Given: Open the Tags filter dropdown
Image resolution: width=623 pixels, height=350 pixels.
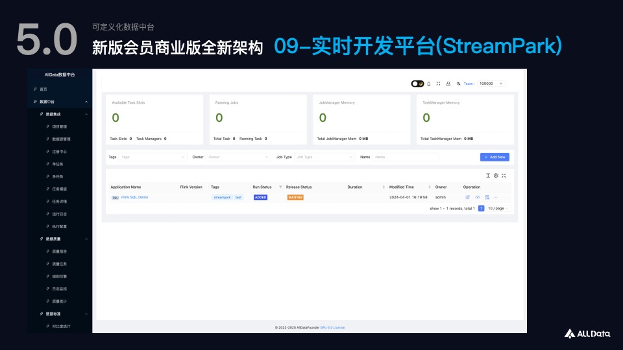Looking at the screenshot, I should point(153,157).
